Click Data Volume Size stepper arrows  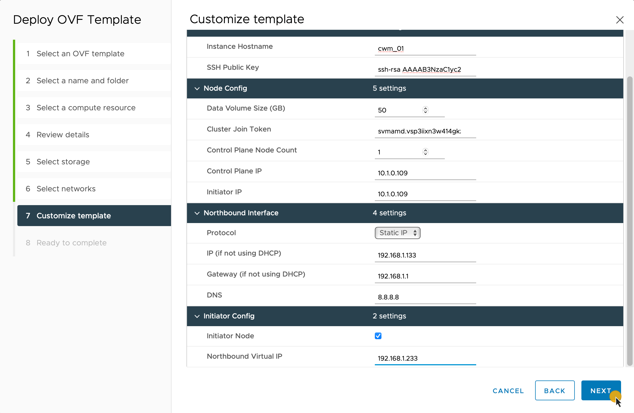[x=426, y=110]
